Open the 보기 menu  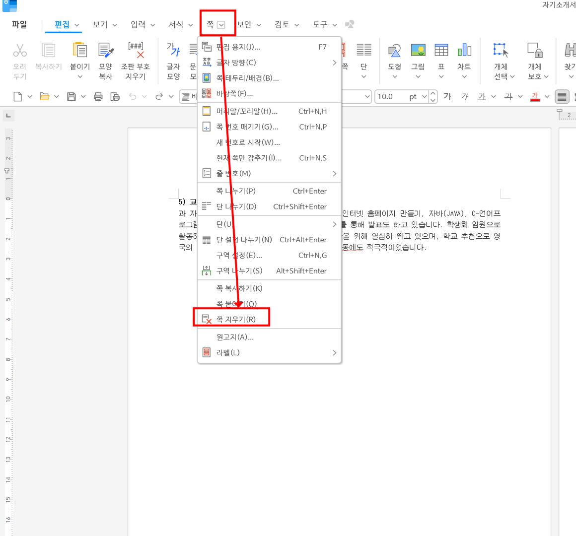[x=100, y=24]
